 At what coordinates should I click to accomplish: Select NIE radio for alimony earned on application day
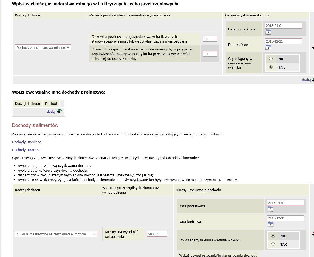(273, 236)
